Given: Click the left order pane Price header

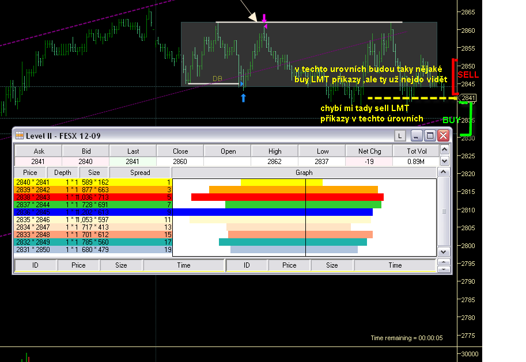Looking at the screenshot, I should tap(78, 265).
